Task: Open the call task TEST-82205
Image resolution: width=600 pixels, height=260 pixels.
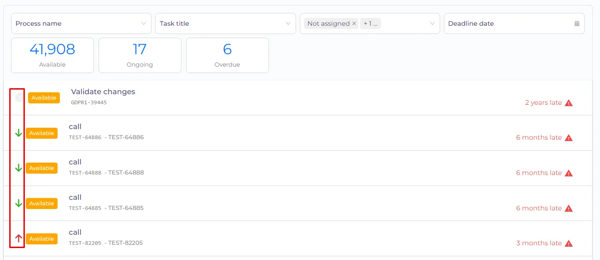Action: coord(75,232)
